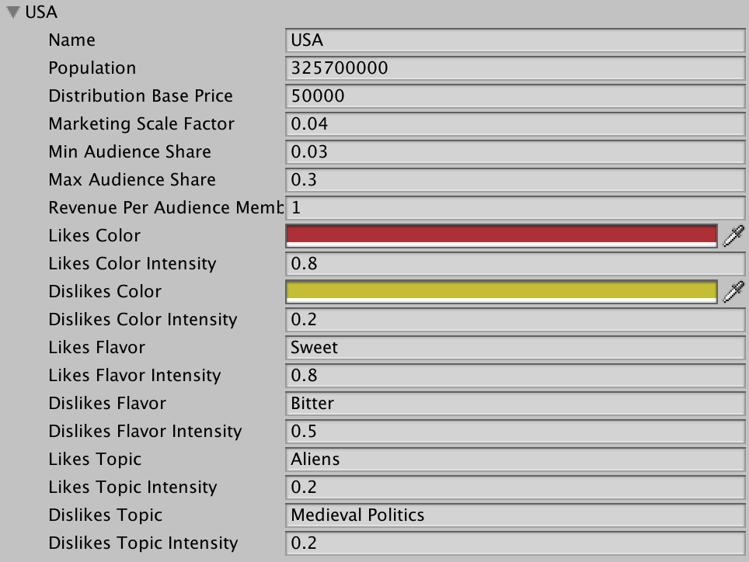Click eyedropper icon beside Dislikes Color
749x562 pixels.
coord(733,292)
